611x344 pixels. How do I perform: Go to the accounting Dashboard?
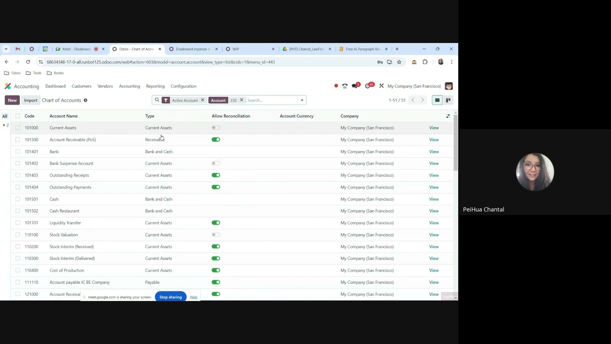55,86
